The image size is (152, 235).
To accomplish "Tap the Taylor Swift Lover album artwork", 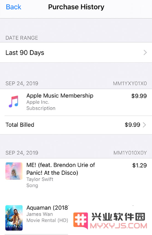I will pos(14,171).
